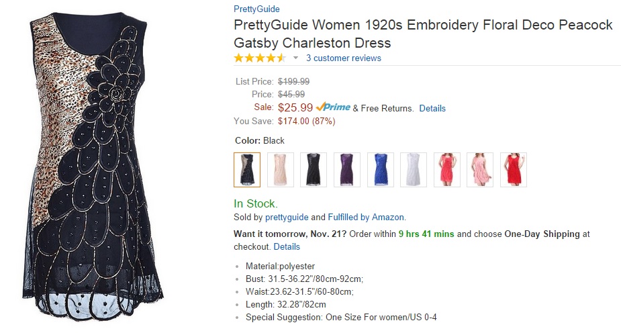Select the royal blue dress swatch
Viewport: 621px width, 333px height.
click(x=380, y=169)
